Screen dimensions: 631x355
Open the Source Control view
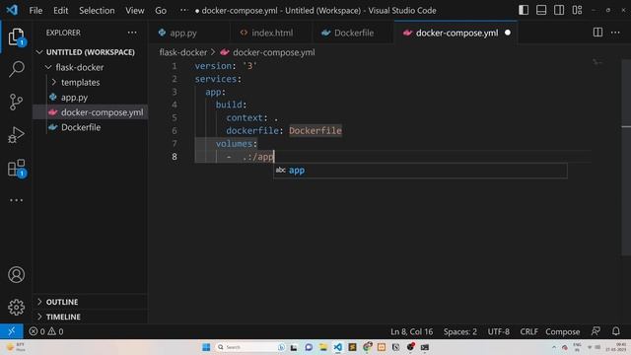(16, 103)
